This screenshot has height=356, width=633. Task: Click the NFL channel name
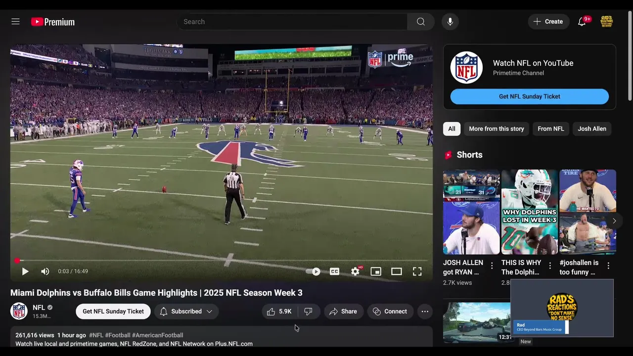(39, 308)
